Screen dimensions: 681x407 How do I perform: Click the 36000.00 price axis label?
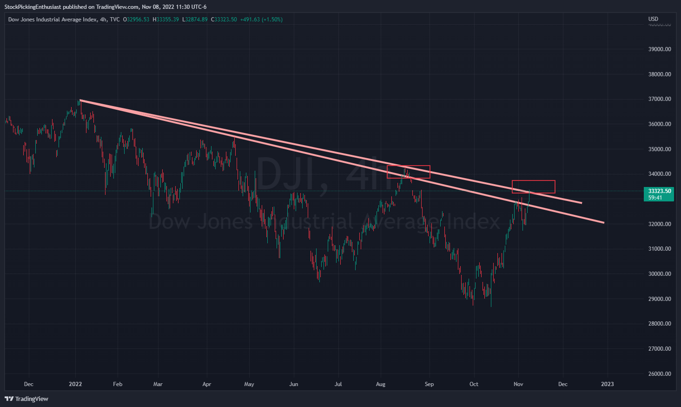click(x=660, y=124)
